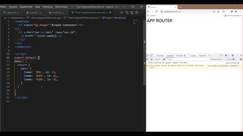
Task: Bookmark this page with star icon
Action: 218,12
